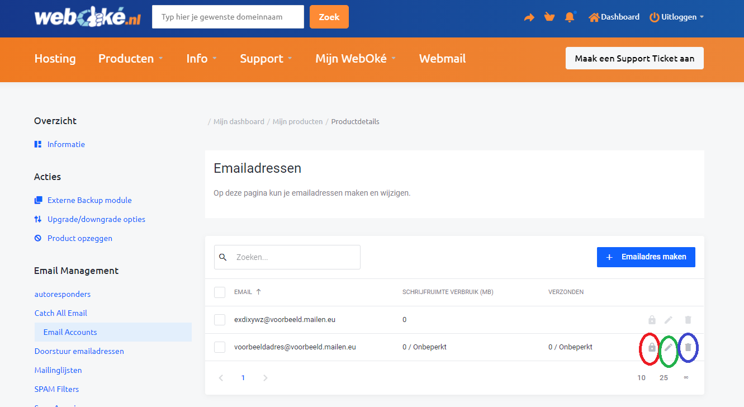Set rows per page to 25
The image size is (744, 407).
coord(664,378)
